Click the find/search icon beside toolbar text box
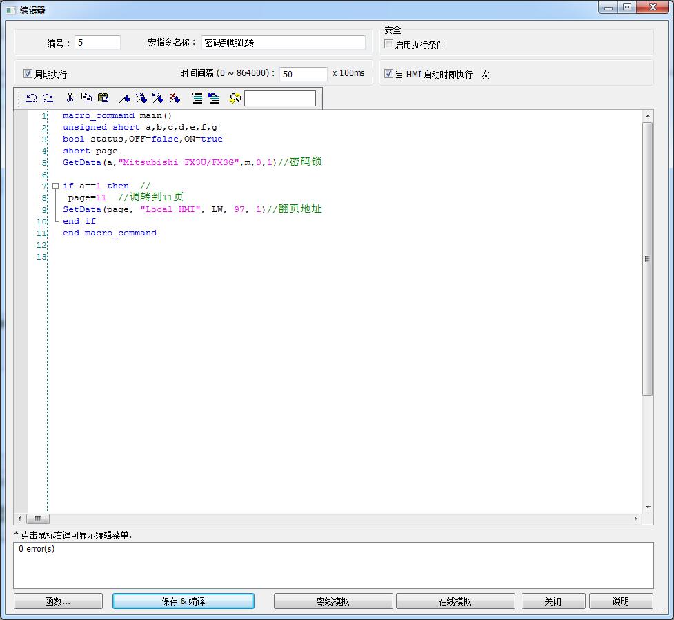Viewport: 674px width, 620px height. coord(235,98)
